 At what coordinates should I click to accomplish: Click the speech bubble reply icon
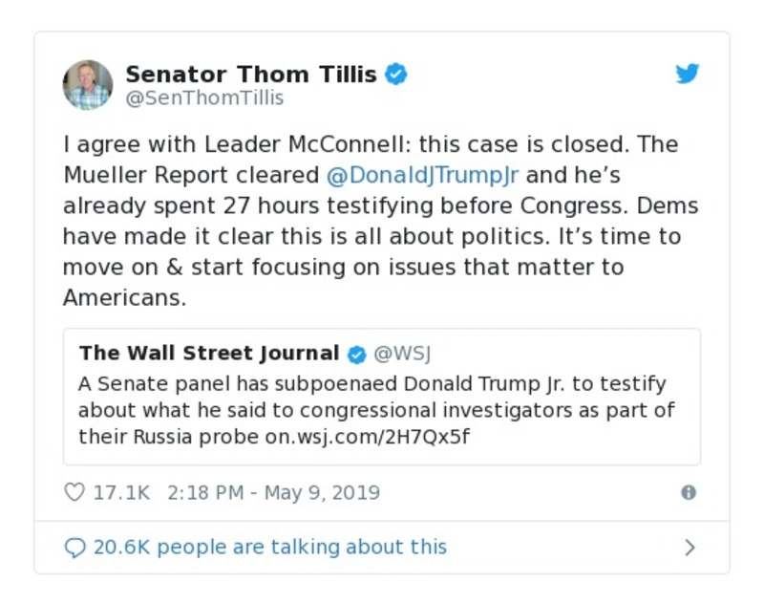[74, 548]
